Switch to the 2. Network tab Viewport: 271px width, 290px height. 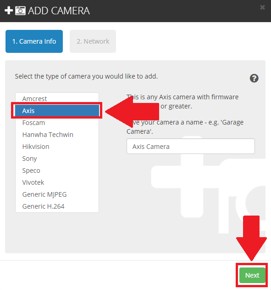tap(93, 41)
